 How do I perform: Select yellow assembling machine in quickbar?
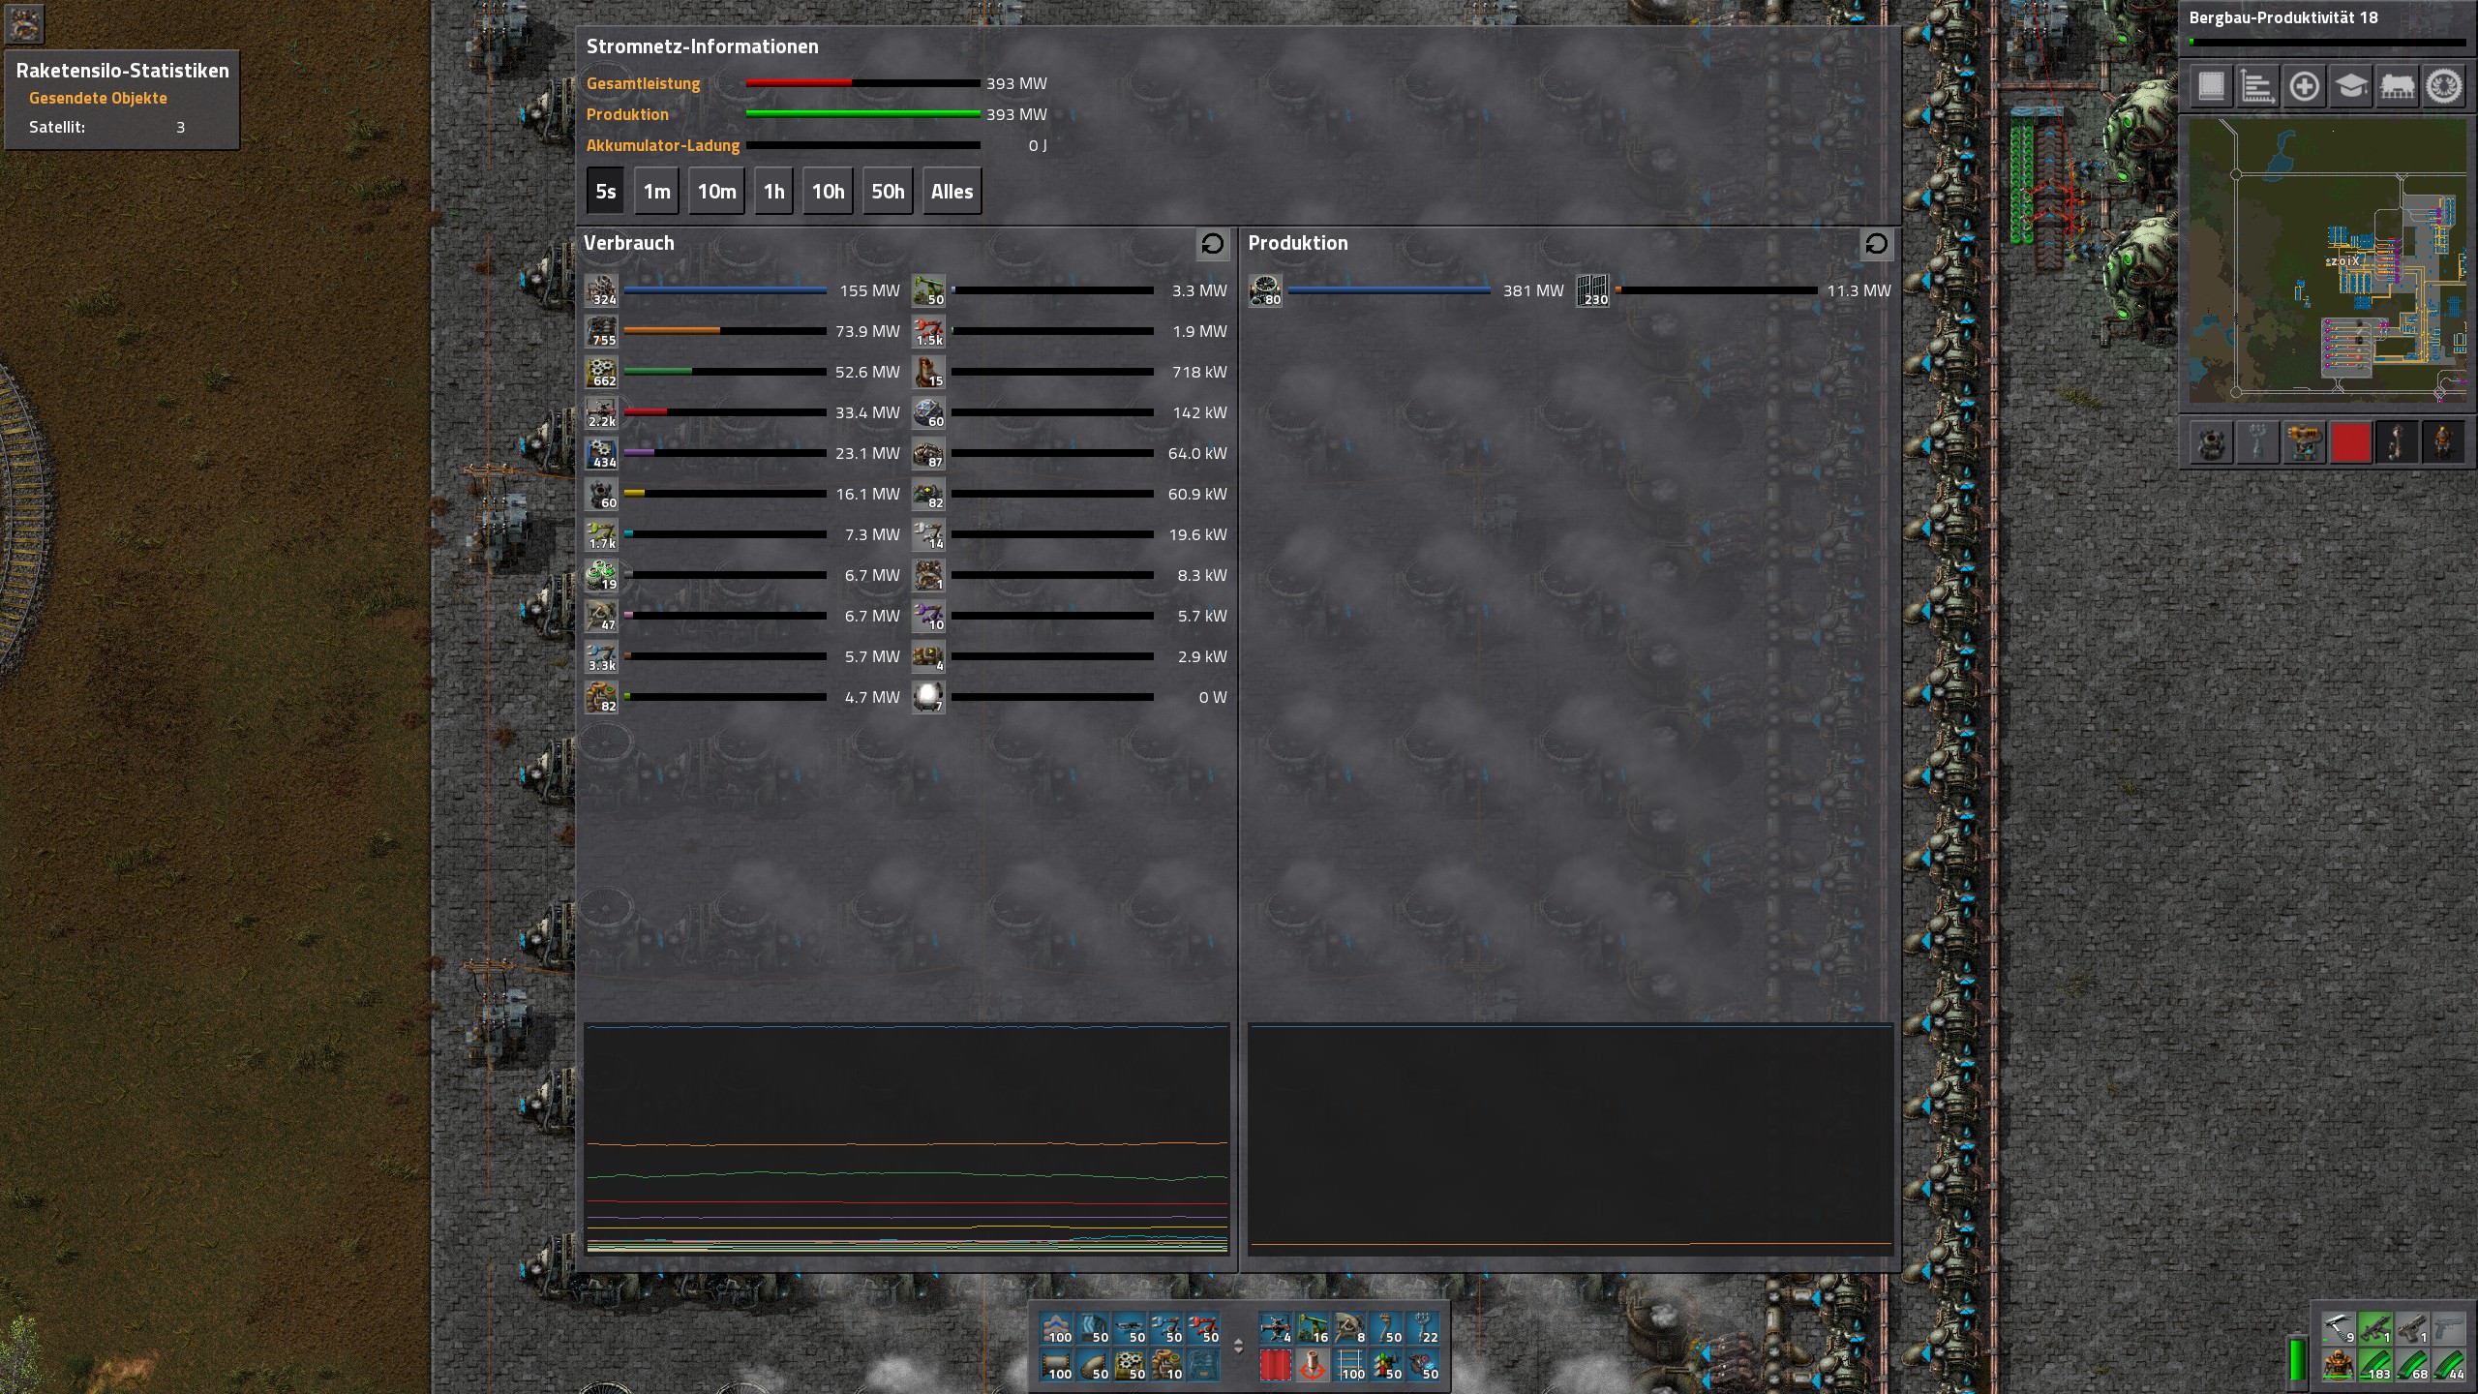coord(1130,1365)
